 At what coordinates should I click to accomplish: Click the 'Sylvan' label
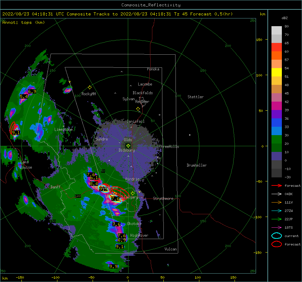[129, 99]
